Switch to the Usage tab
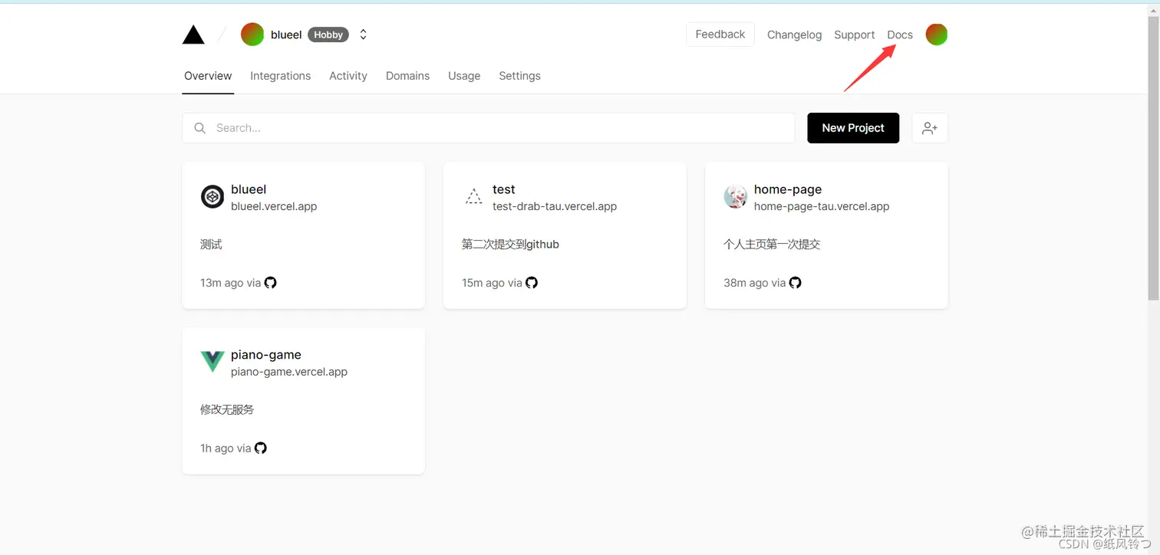This screenshot has height=555, width=1160. [464, 76]
